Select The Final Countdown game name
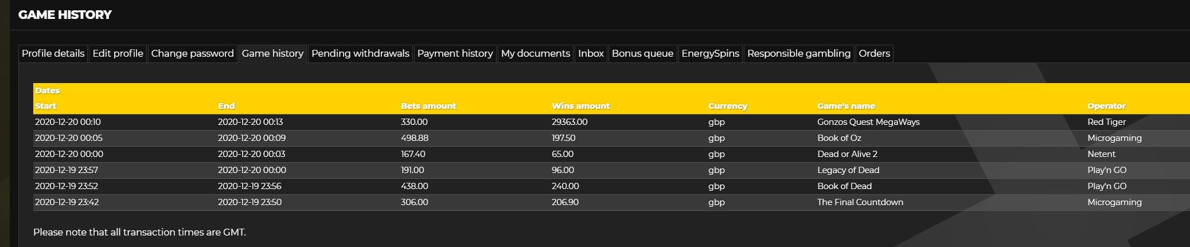 pos(860,202)
